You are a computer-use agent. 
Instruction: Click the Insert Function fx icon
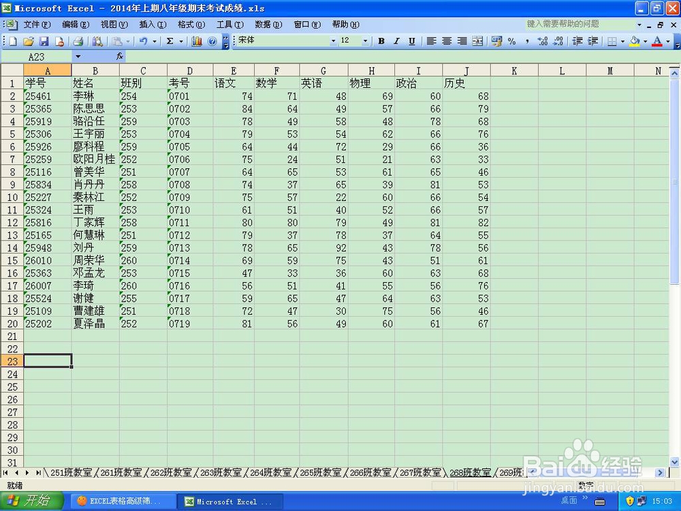tap(120, 56)
